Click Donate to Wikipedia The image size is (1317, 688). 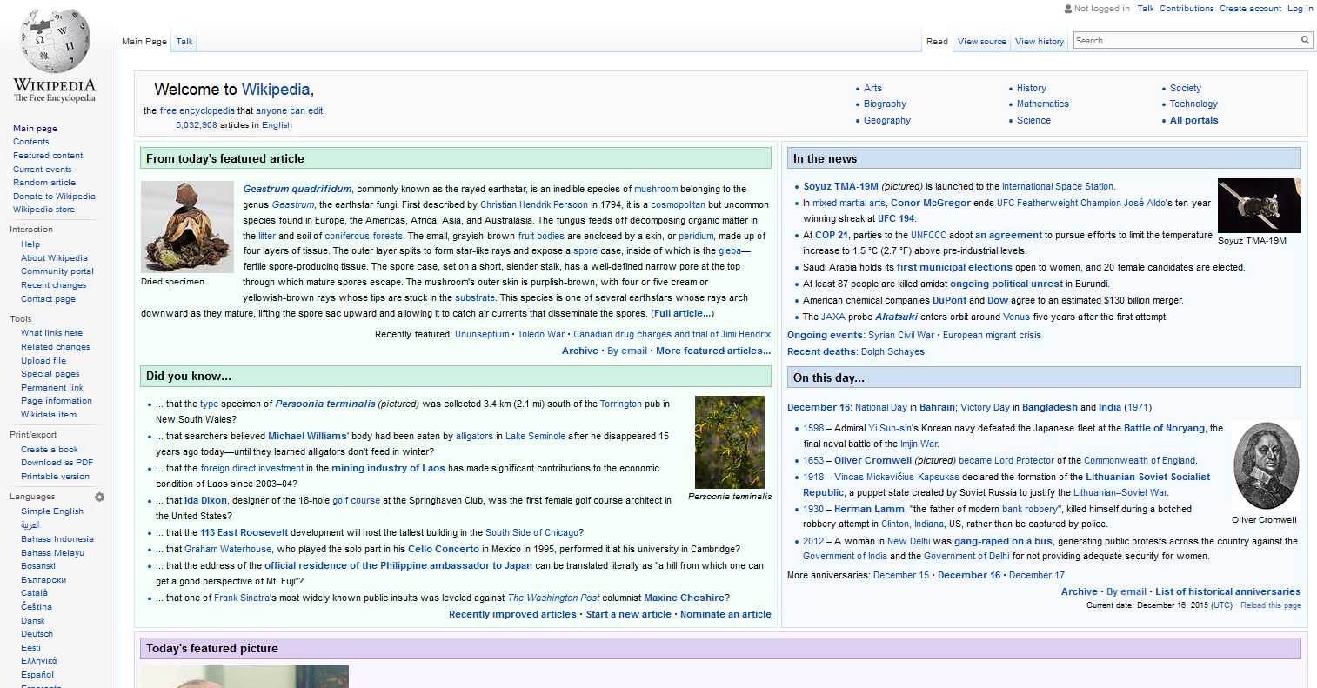coord(54,196)
